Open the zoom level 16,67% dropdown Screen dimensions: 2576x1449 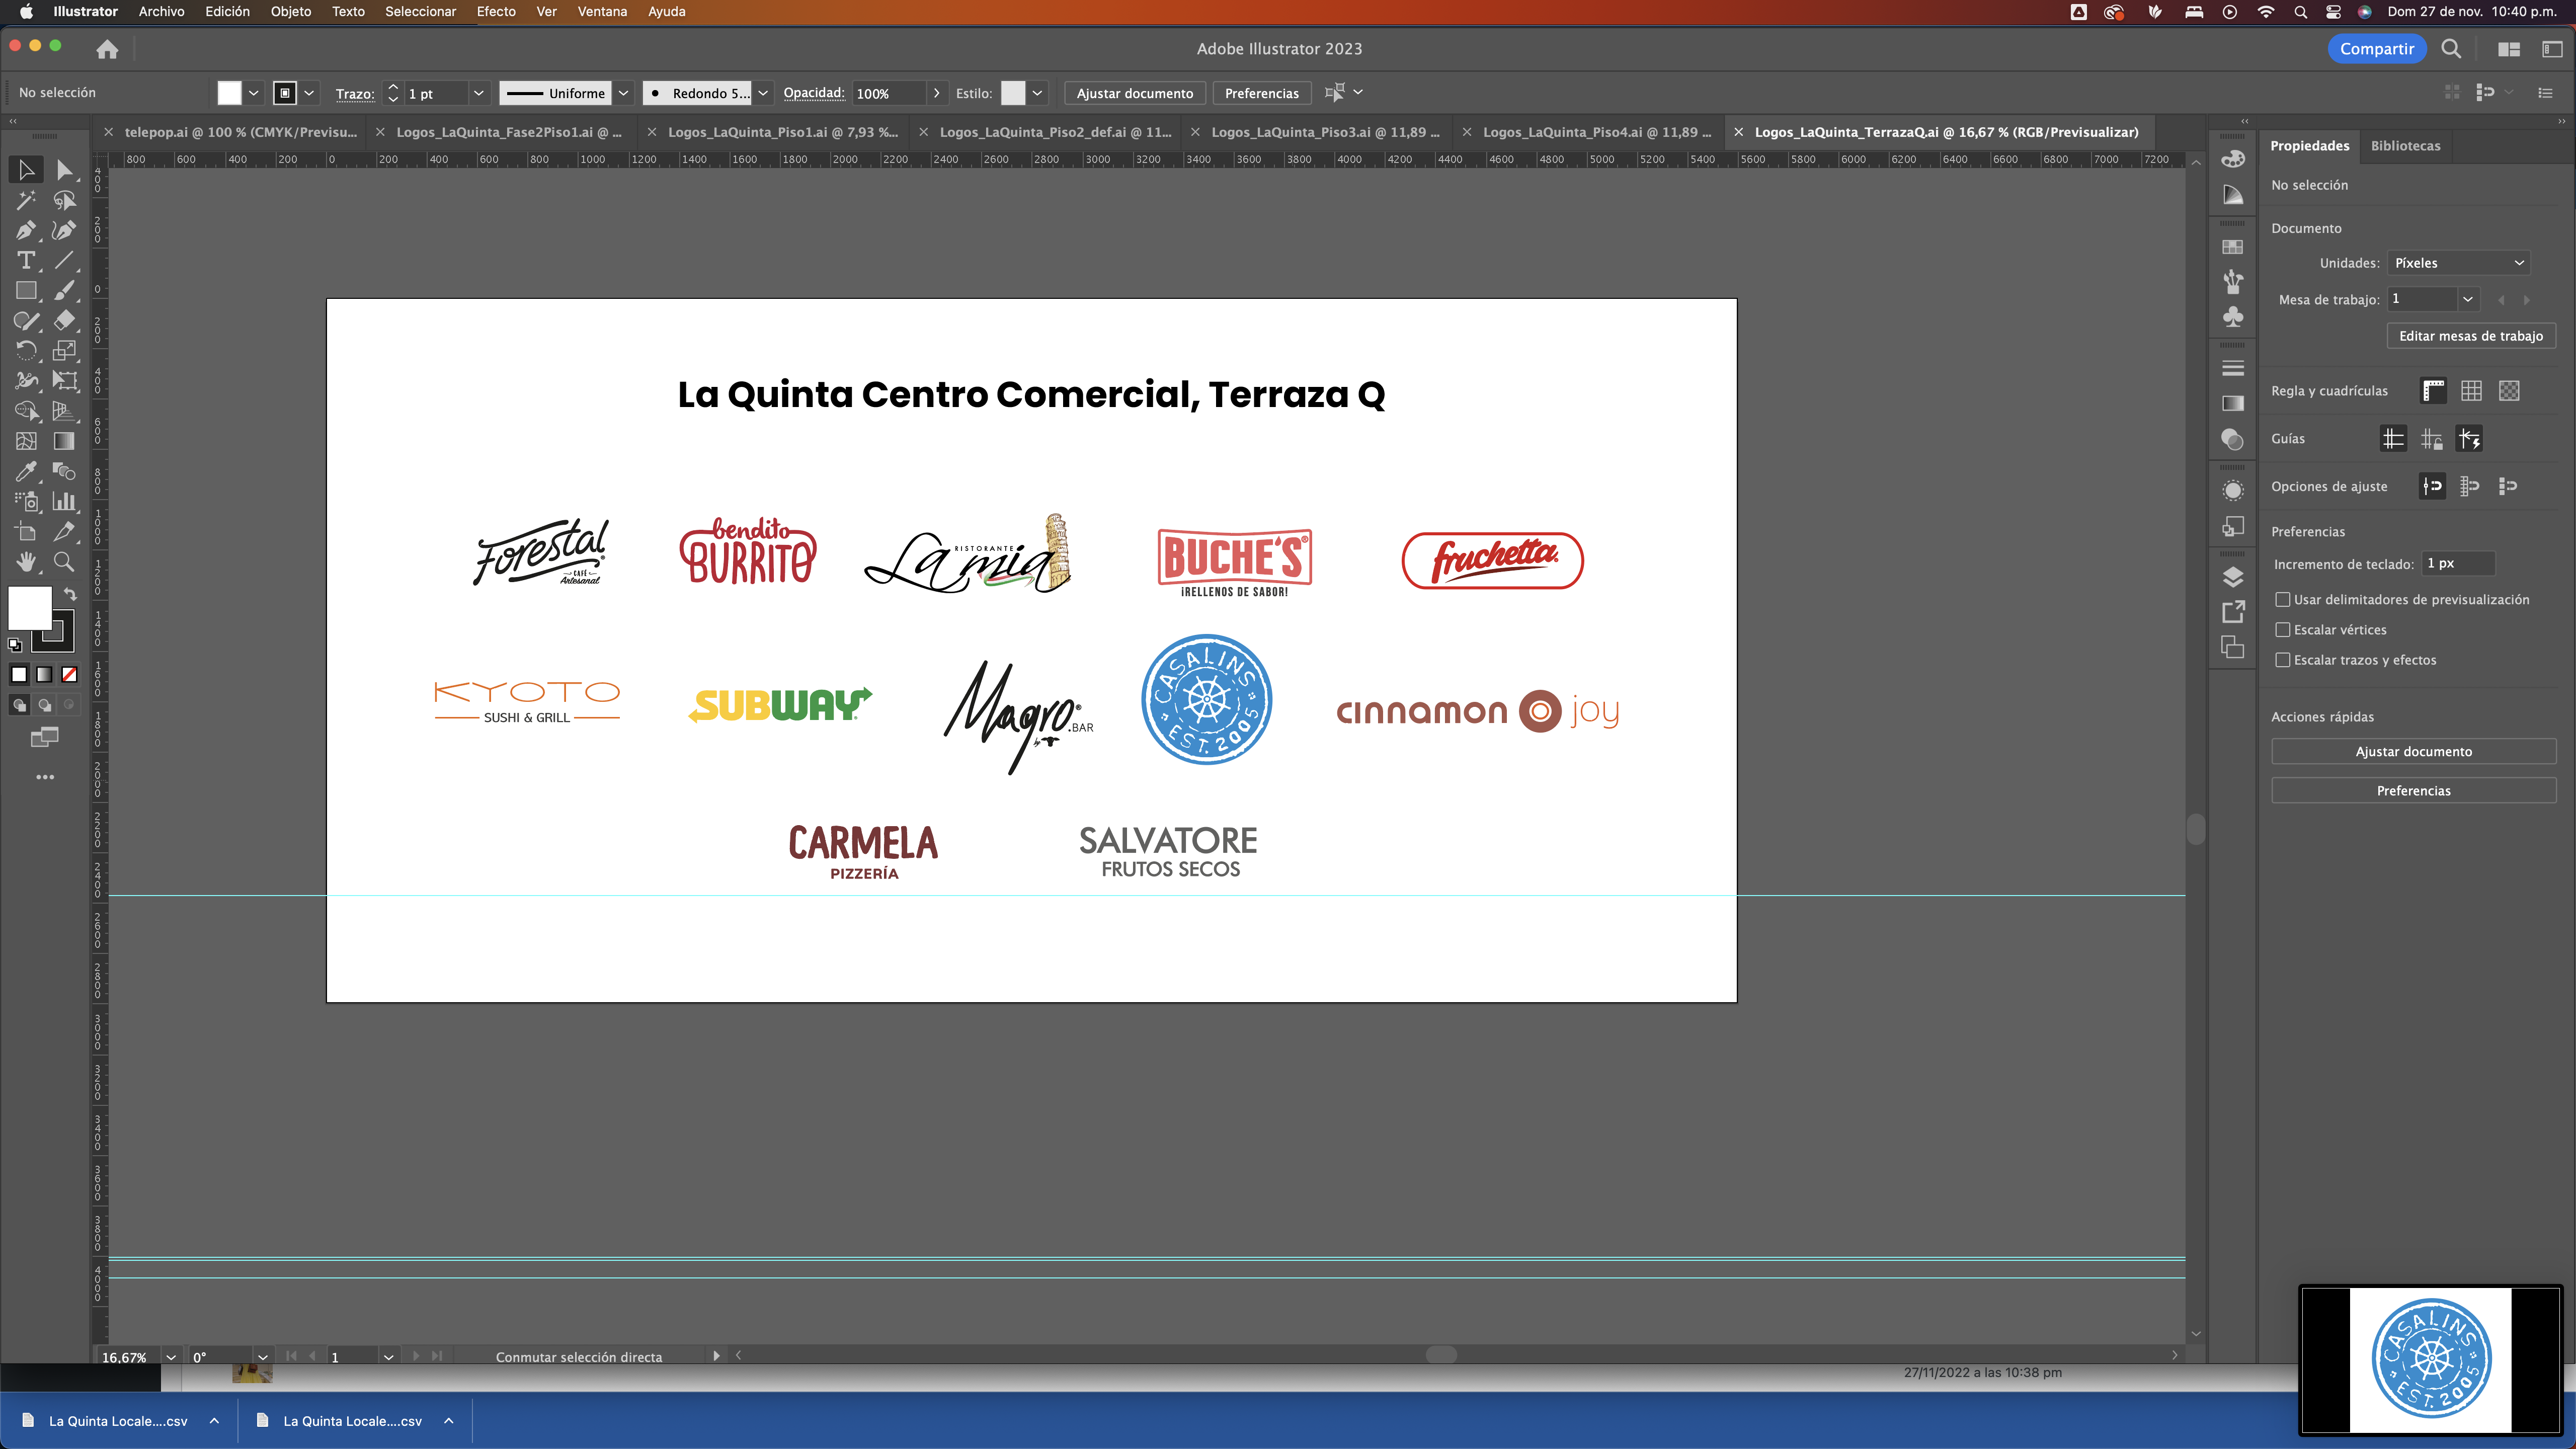click(171, 1357)
